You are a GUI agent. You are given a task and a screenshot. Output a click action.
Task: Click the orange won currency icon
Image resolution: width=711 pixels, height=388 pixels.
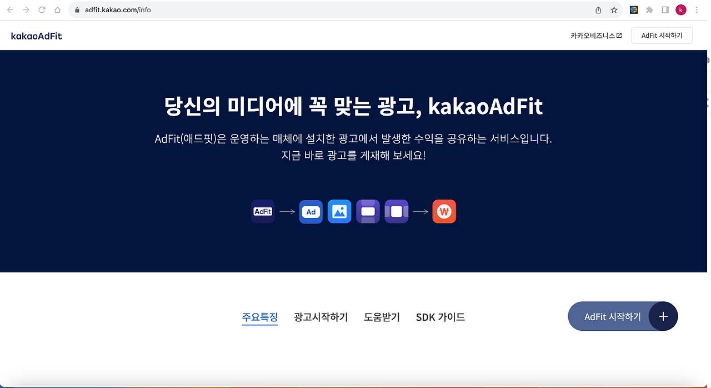(444, 211)
